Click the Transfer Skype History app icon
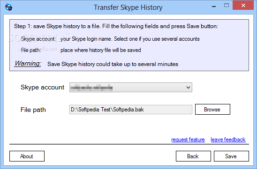Viewport: 257px width, 169px height. click(x=8, y=7)
